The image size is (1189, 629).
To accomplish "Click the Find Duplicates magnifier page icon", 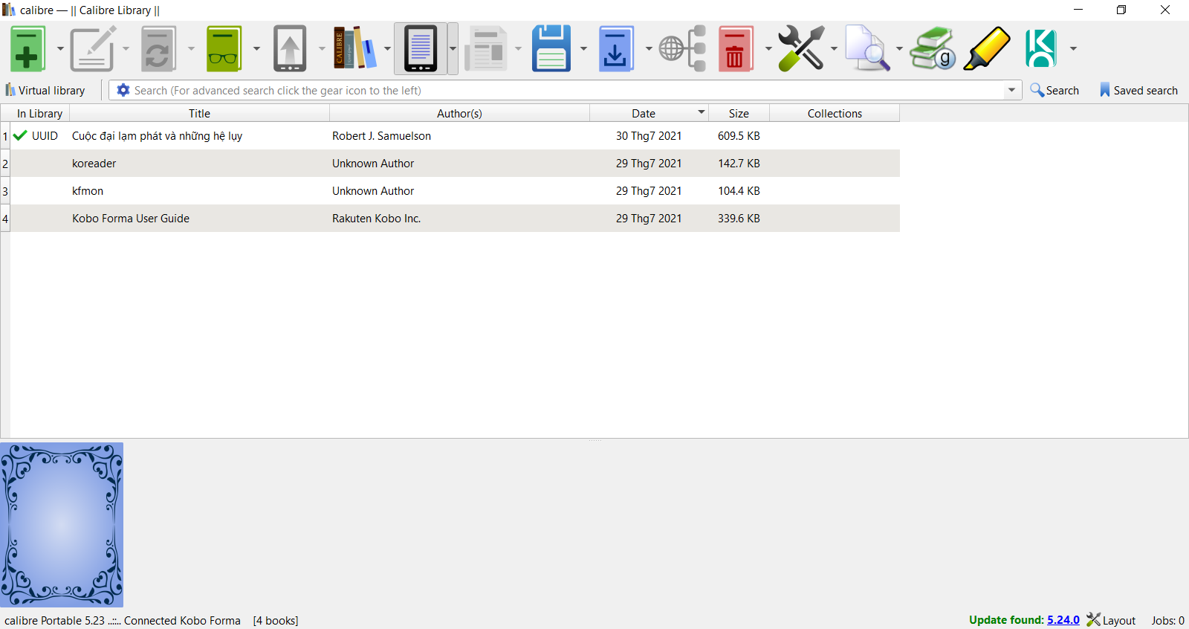I will point(866,49).
